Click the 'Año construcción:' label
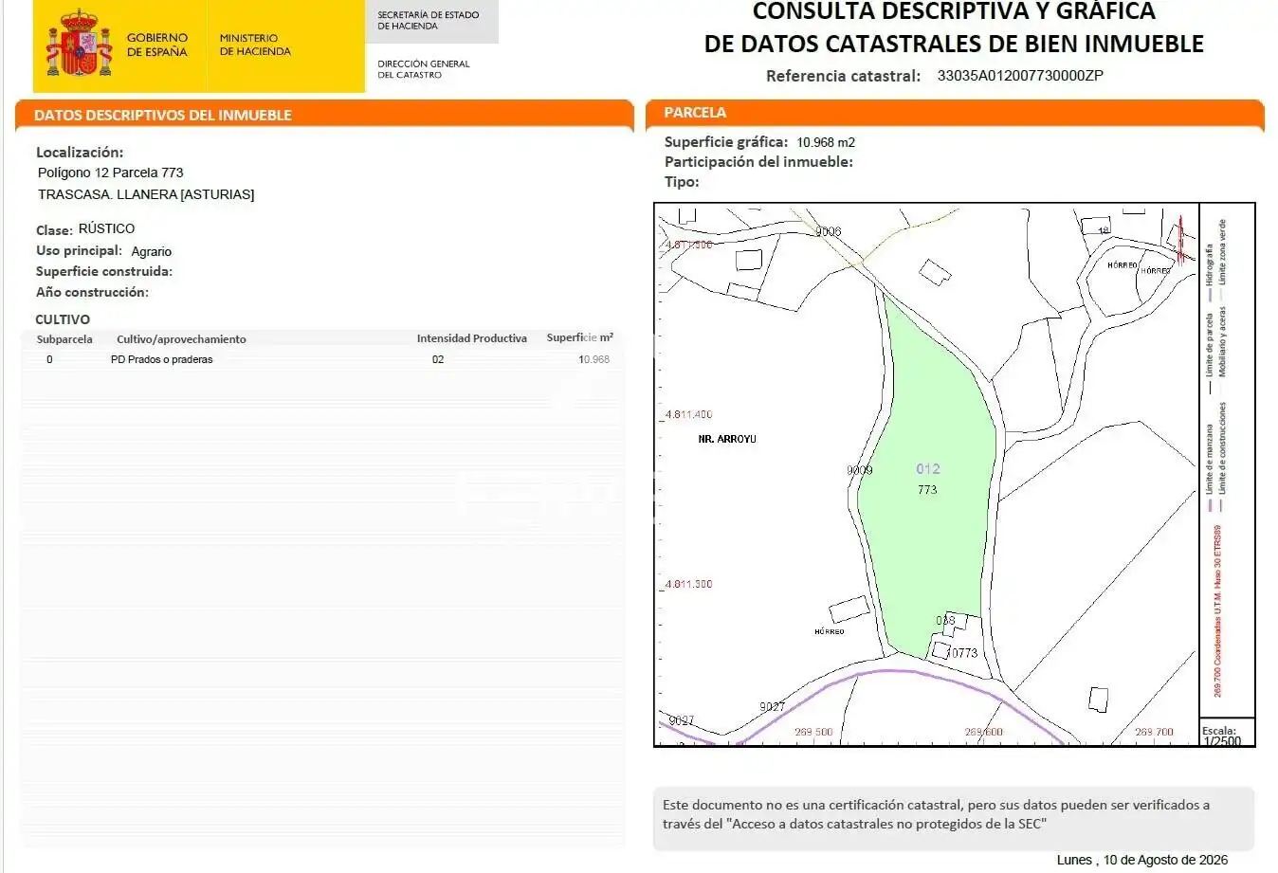The width and height of the screenshot is (1278, 873). 92,292
